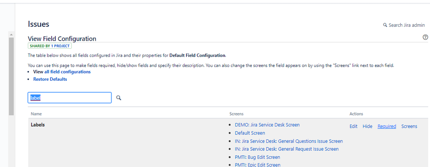Click the Restore Defaults link
Viewport: 430px width, 167px height.
point(50,79)
